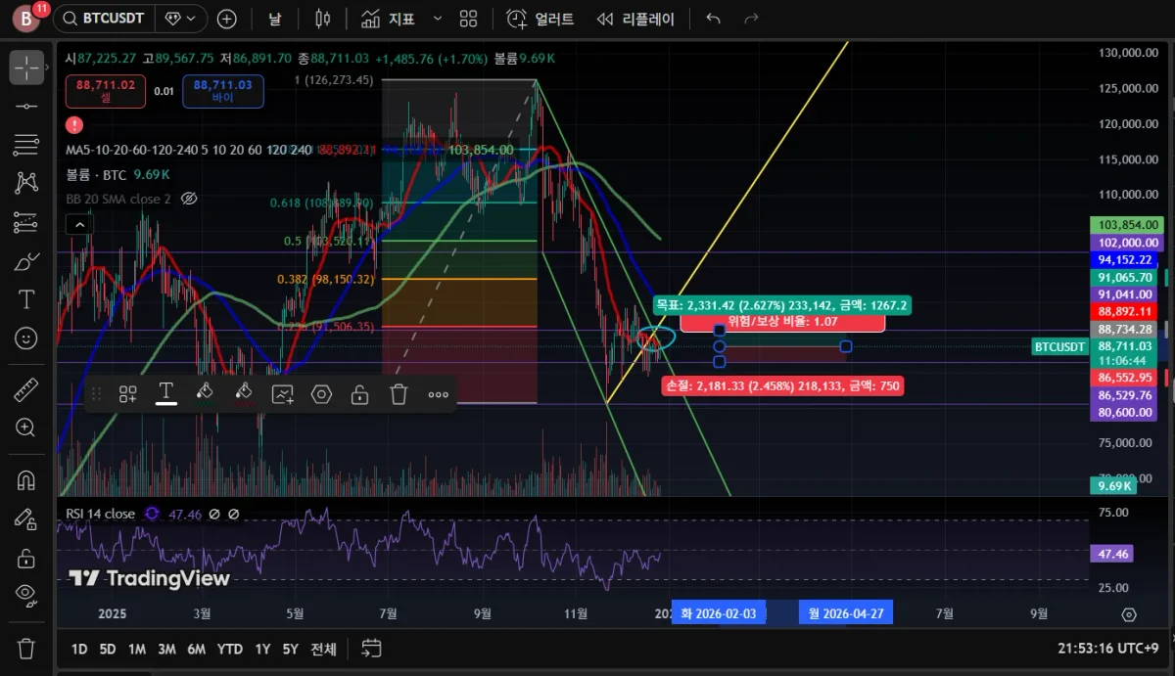The width and height of the screenshot is (1175, 676).
Task: Change stop zone red fill color
Action: 244,394
